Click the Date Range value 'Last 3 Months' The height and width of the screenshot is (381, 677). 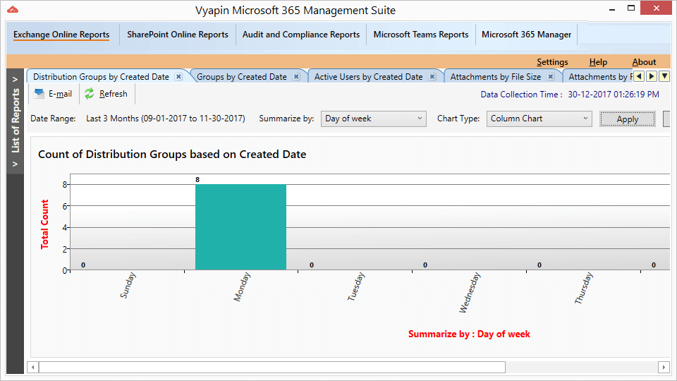165,119
